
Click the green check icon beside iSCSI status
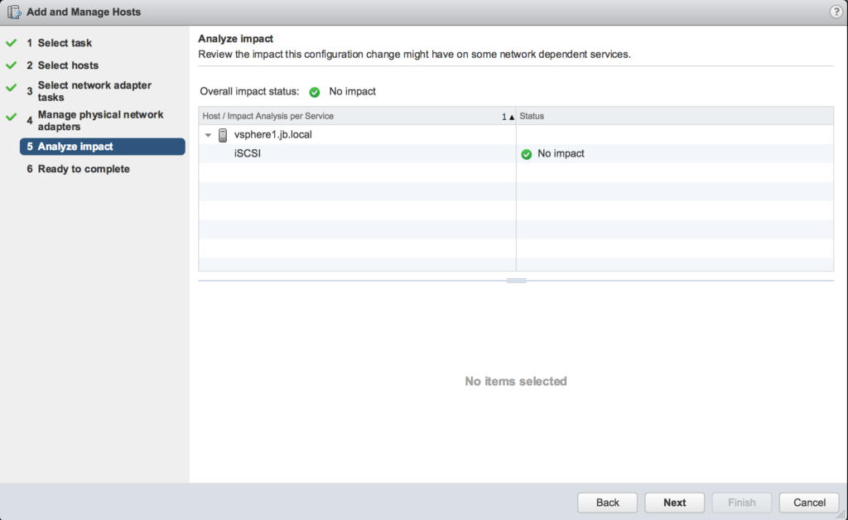pos(526,154)
